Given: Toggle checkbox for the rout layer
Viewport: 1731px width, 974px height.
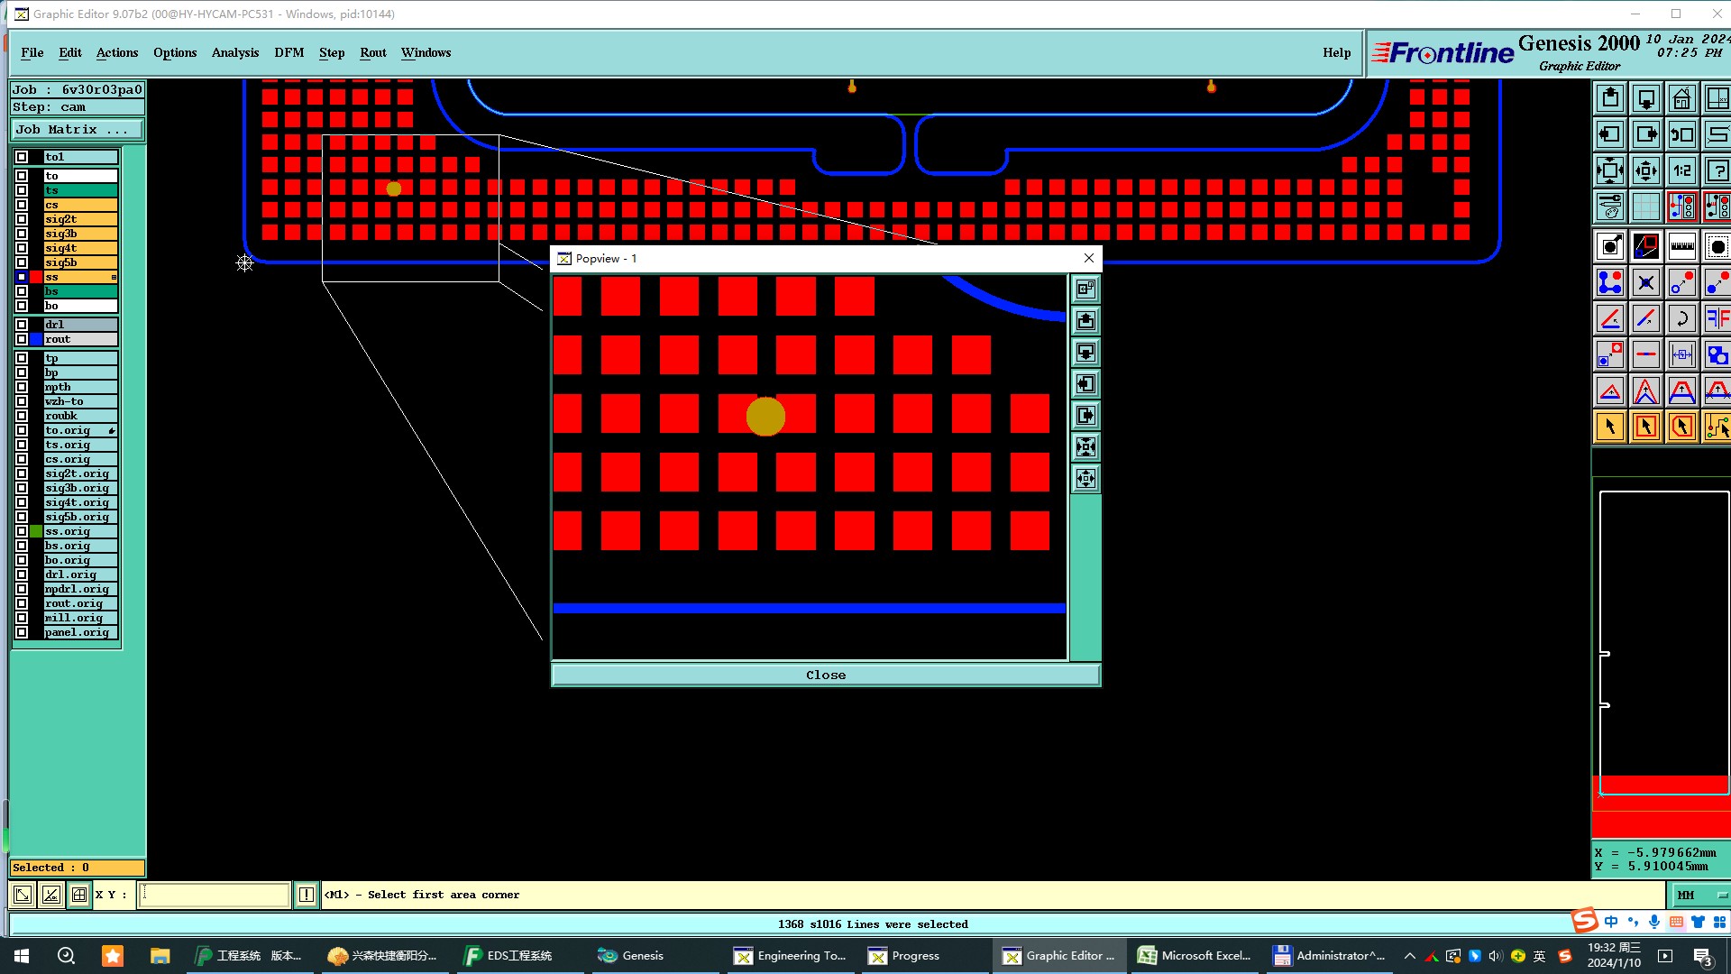Looking at the screenshot, I should coord(22,339).
